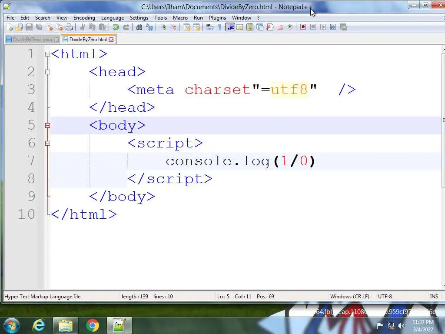Open Google Chrome from the taskbar
The width and height of the screenshot is (445, 334).
92,325
